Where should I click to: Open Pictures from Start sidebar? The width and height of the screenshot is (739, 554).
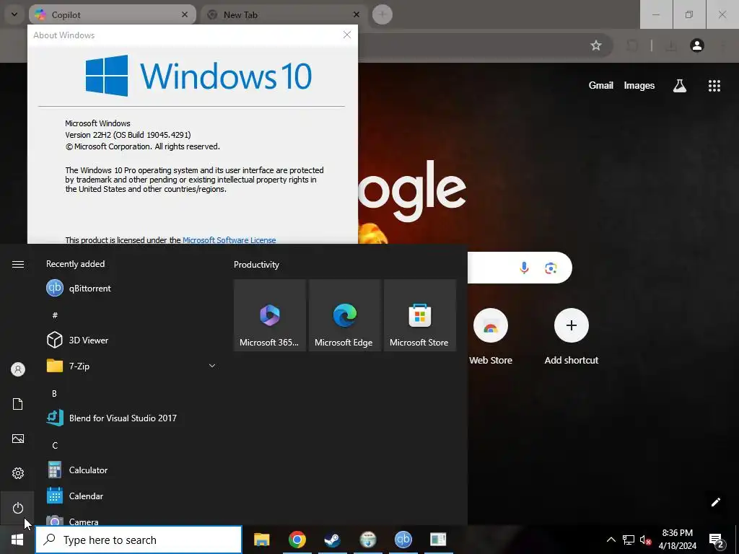point(17,439)
